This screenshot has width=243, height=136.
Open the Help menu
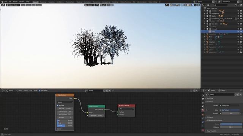point(28,2)
